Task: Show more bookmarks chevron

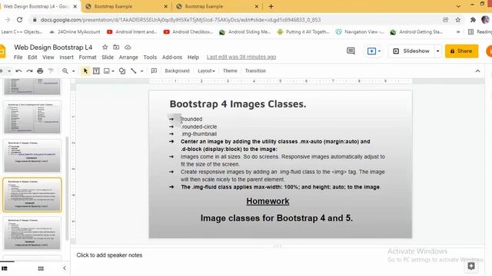Action: coord(458,32)
